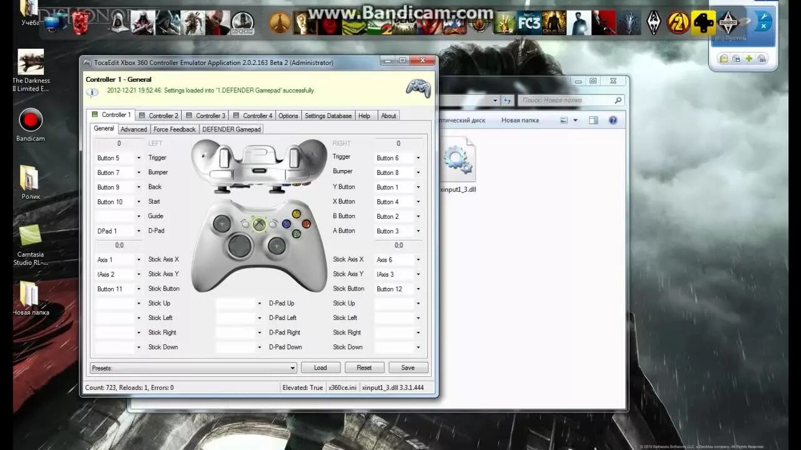Open the Options tab
The width and height of the screenshot is (801, 450).
coord(288,116)
